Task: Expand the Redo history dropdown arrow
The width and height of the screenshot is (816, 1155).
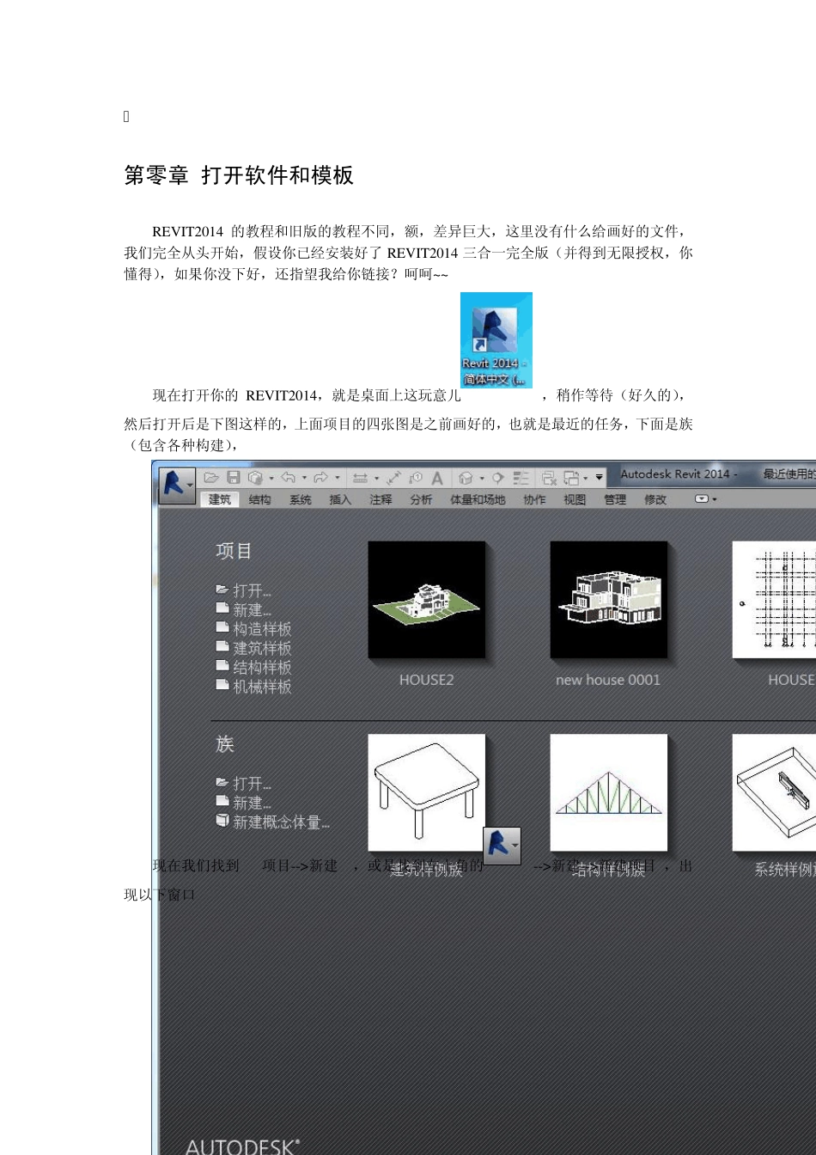Action: pos(338,479)
